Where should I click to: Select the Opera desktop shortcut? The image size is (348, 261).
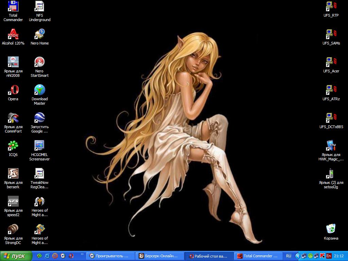13,92
